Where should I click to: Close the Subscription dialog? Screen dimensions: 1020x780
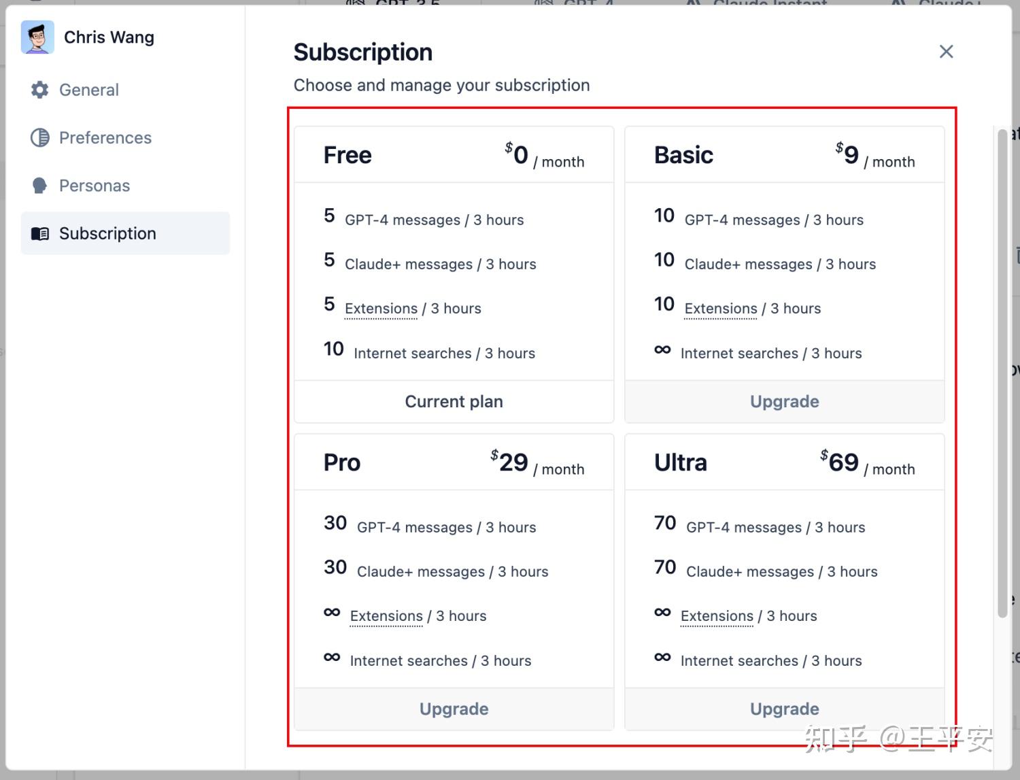946,52
